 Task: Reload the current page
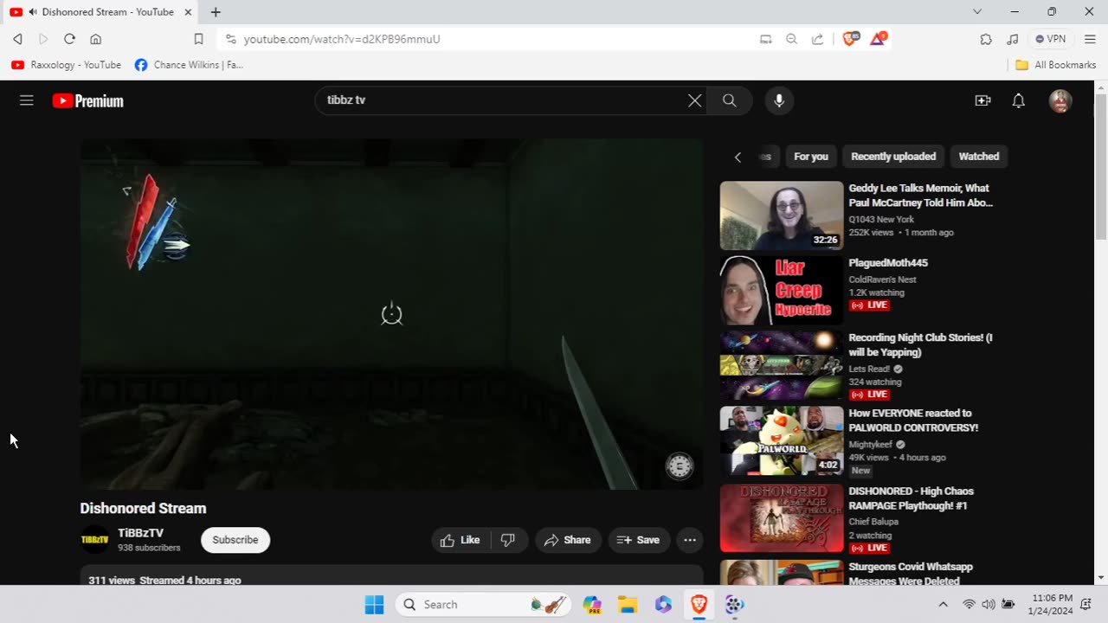69,39
